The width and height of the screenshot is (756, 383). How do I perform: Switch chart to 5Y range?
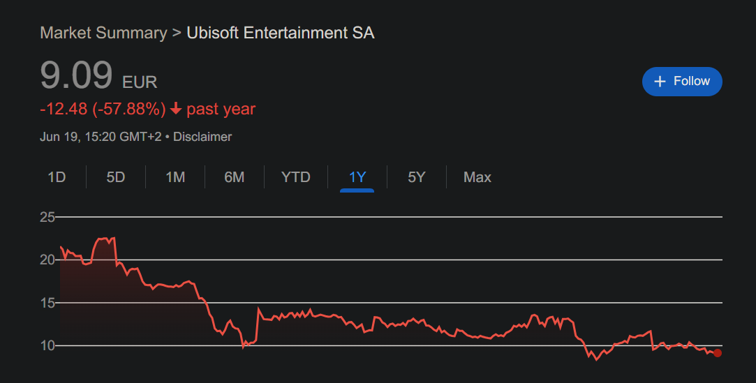point(417,177)
